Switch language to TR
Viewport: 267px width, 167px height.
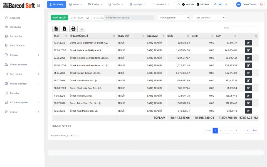point(220,4)
